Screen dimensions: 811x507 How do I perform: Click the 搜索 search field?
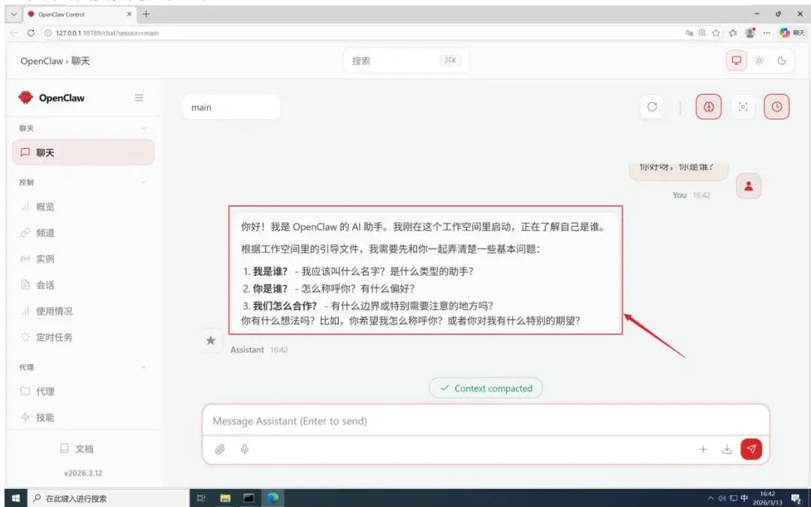pyautogui.click(x=406, y=61)
